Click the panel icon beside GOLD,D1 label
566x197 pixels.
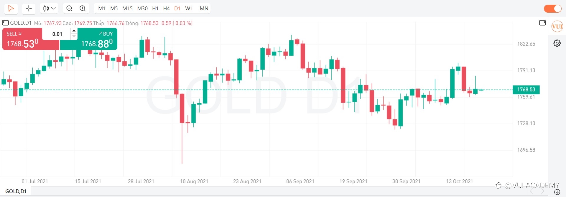click(5, 23)
